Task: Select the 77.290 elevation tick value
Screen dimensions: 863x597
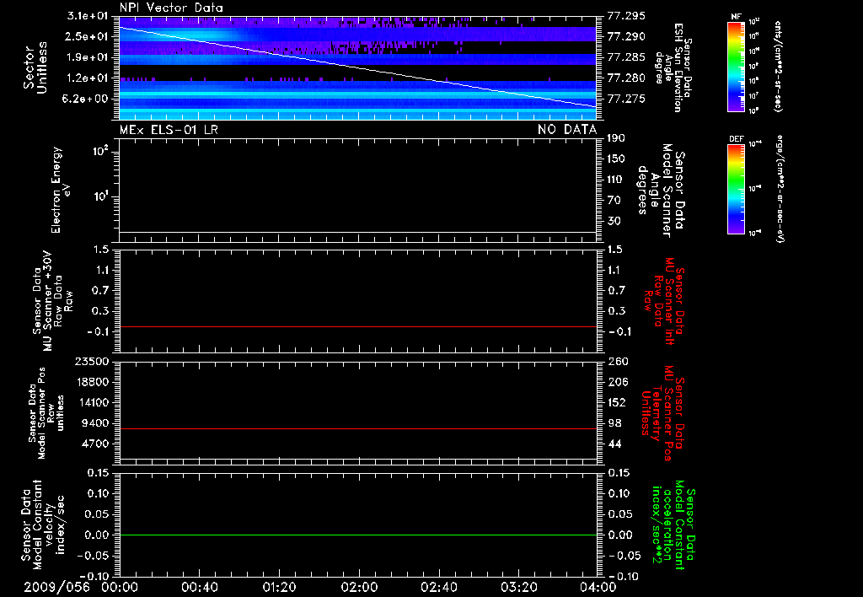Action: pos(626,36)
